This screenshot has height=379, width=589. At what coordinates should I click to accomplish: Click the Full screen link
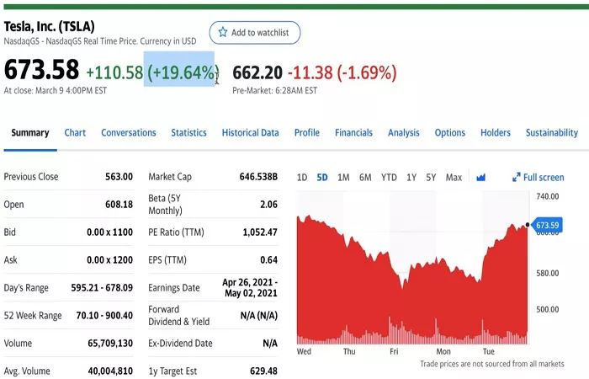tap(539, 178)
